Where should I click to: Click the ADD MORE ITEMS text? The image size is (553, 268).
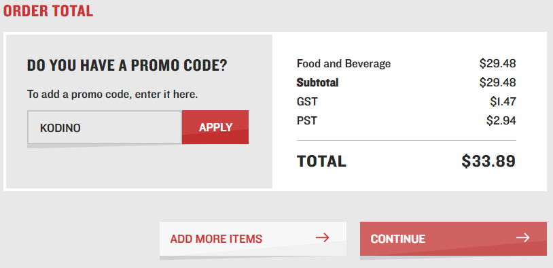coord(216,239)
